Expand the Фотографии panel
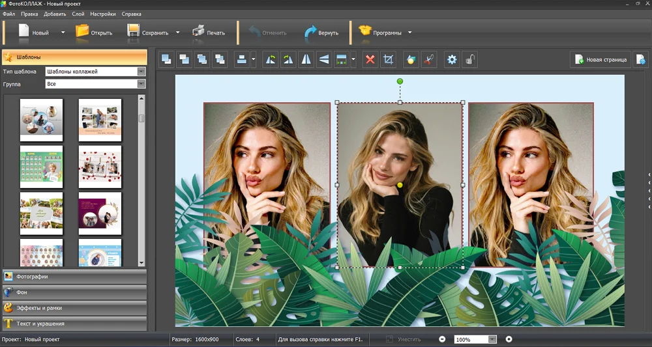652x347 pixels. click(x=74, y=277)
